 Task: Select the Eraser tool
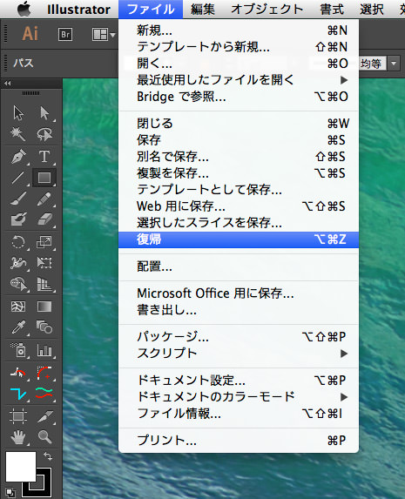click(44, 219)
